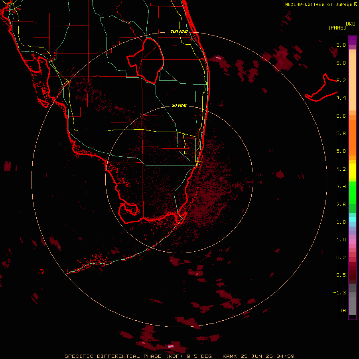Pick the orange segment of the color bar
The width and height of the screenshot is (359, 359).
pyautogui.click(x=352, y=137)
